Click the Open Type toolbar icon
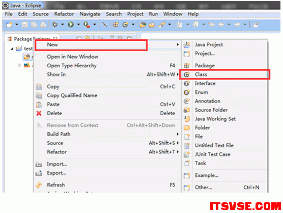The width and height of the screenshot is (283, 213). point(143,24)
